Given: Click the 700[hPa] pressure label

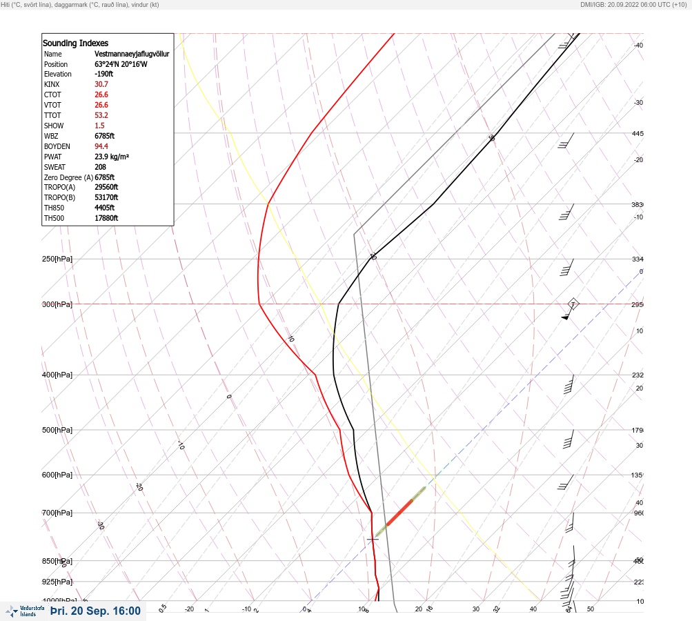Looking at the screenshot, I should tap(57, 513).
